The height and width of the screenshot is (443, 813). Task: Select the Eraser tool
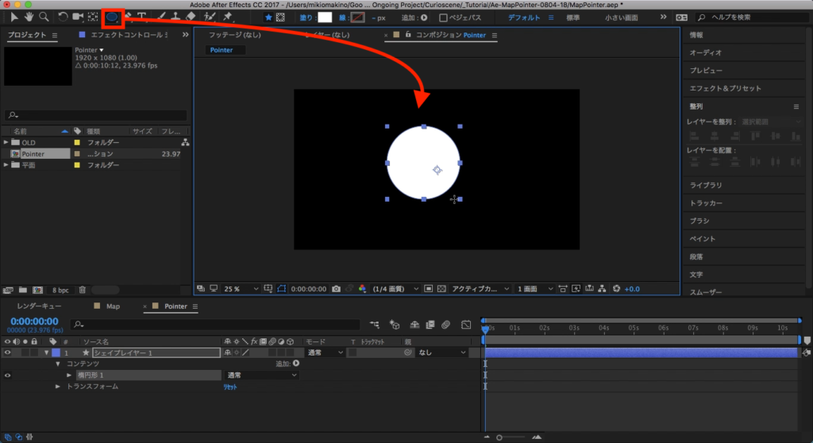pyautogui.click(x=191, y=16)
